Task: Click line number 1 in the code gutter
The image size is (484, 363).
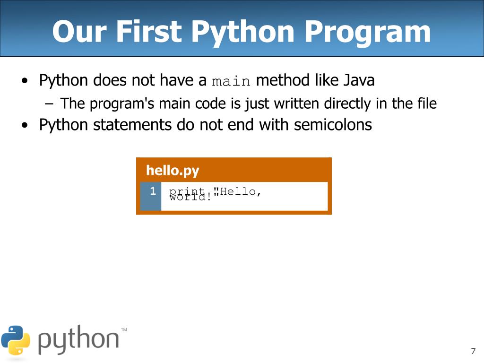Action: [153, 191]
